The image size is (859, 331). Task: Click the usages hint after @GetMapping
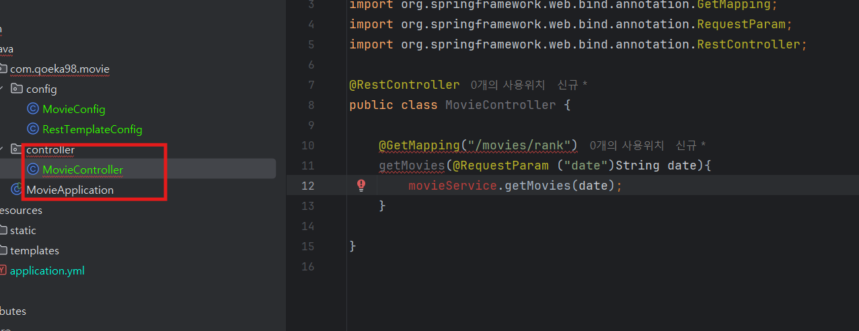tap(626, 145)
